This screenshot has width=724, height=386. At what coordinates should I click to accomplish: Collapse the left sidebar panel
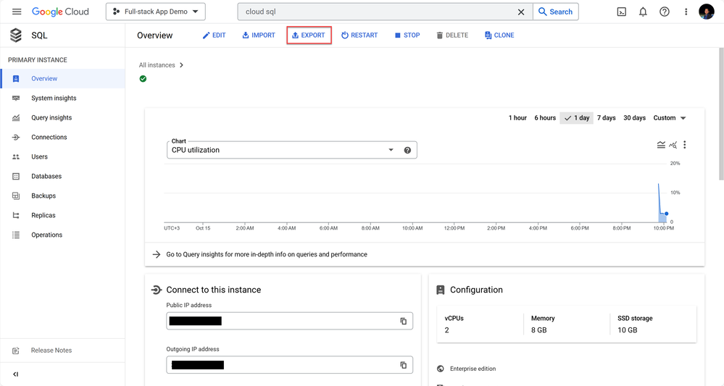[16, 374]
